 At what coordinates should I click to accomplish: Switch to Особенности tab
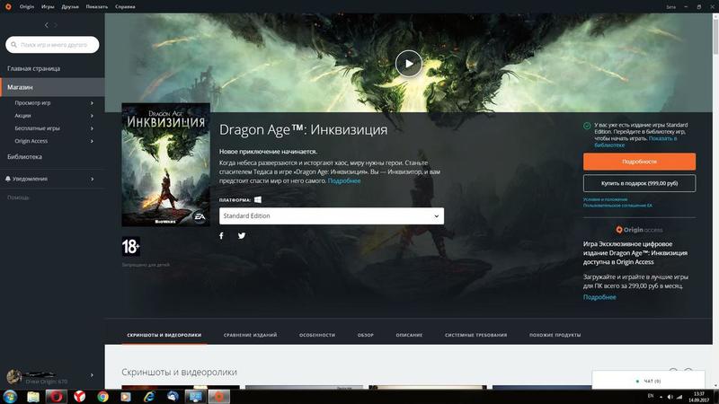tap(317, 335)
